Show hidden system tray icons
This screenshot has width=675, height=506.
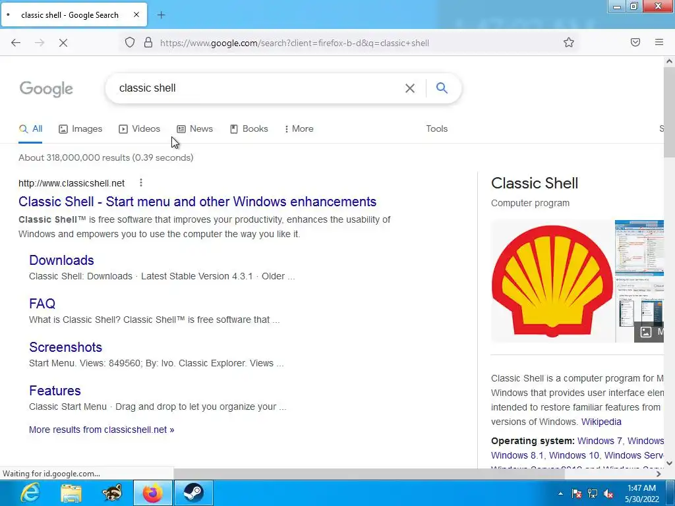click(x=560, y=493)
